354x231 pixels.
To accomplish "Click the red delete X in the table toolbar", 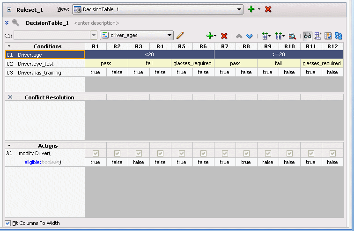I will tap(224, 36).
